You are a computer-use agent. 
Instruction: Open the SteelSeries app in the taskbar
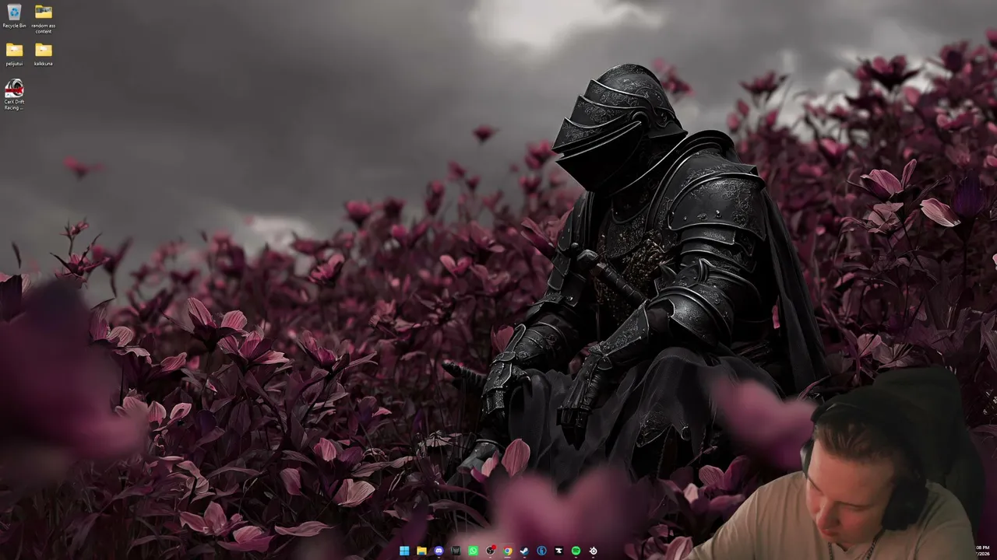(593, 551)
